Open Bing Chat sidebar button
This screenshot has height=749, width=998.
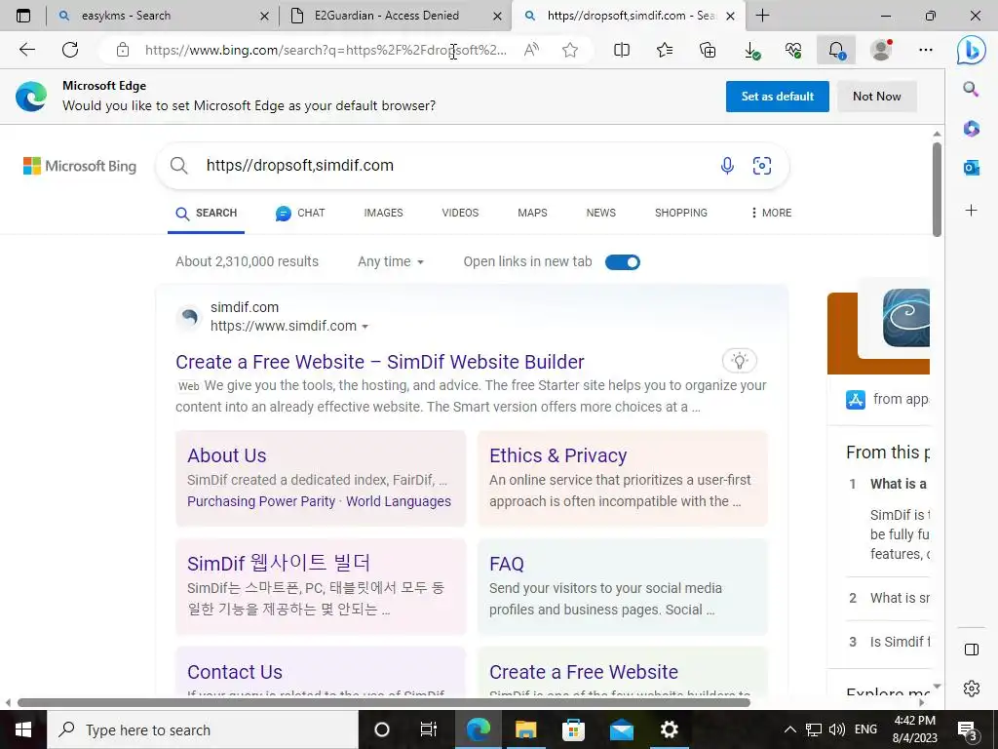[x=972, y=50]
